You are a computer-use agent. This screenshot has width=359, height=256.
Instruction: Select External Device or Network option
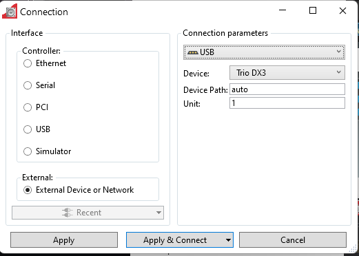click(x=28, y=190)
